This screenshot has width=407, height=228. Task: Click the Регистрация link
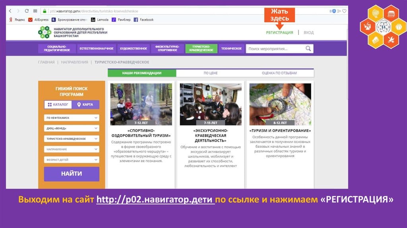tap(279, 33)
